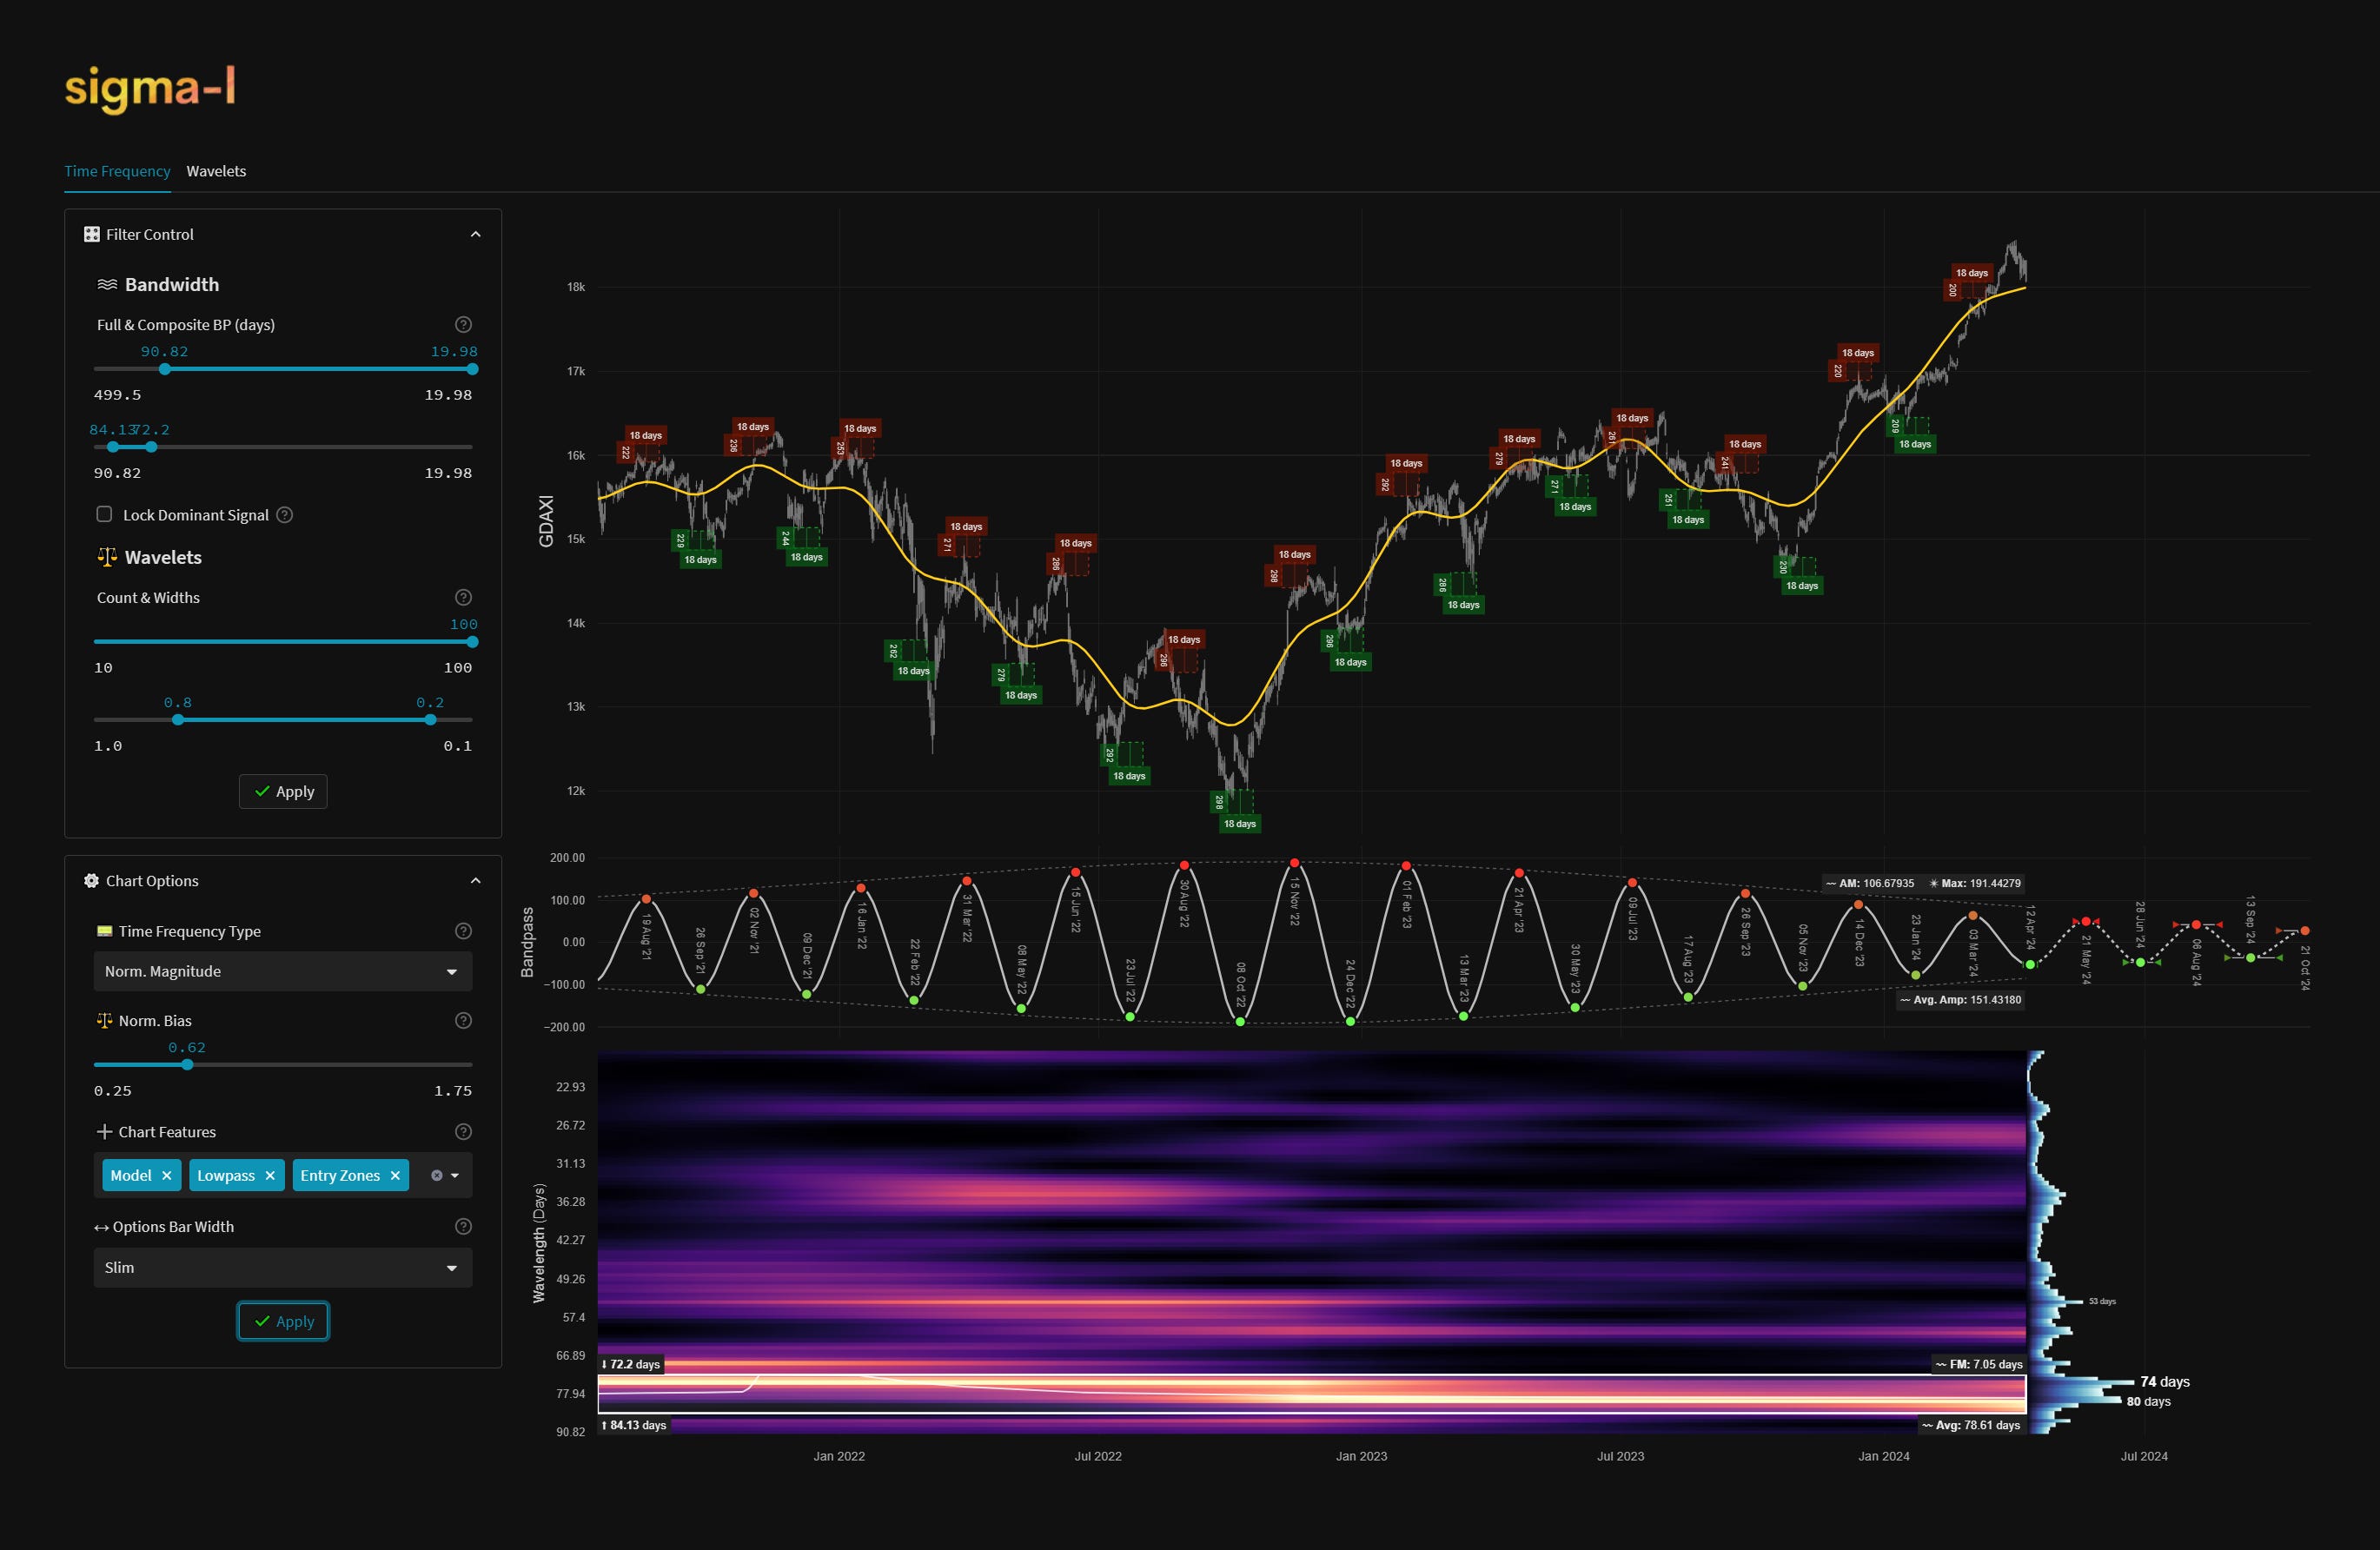Clear all chart features with circle-x icon

click(x=436, y=1176)
